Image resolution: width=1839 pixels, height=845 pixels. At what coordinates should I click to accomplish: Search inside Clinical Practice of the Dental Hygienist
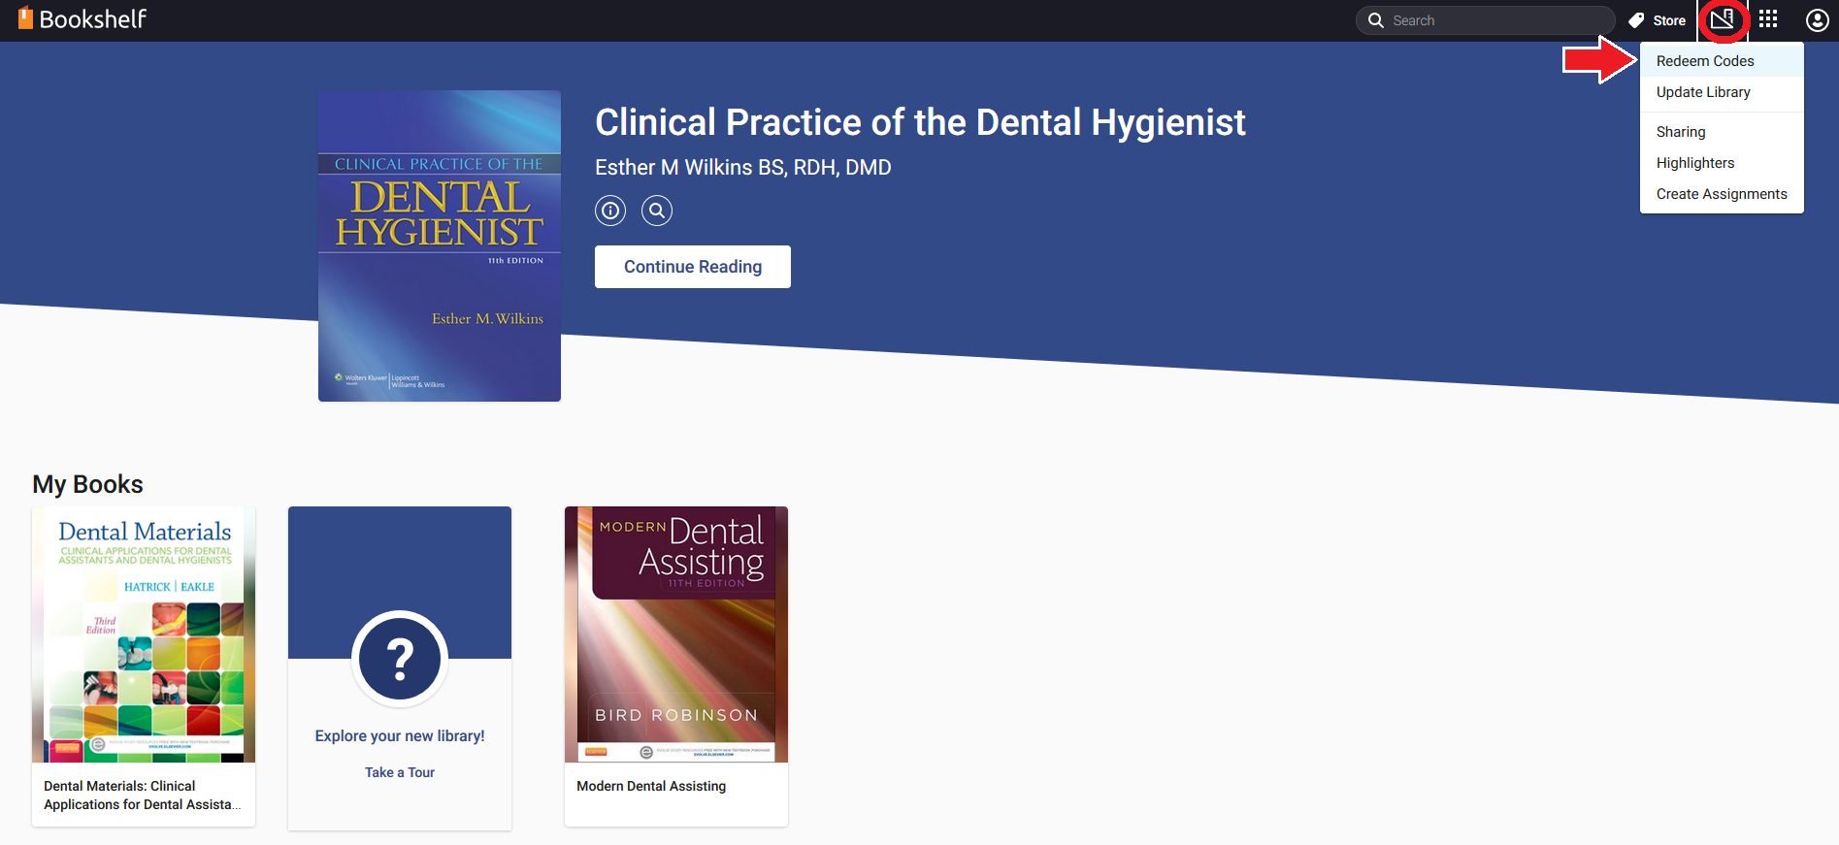pyautogui.click(x=657, y=211)
